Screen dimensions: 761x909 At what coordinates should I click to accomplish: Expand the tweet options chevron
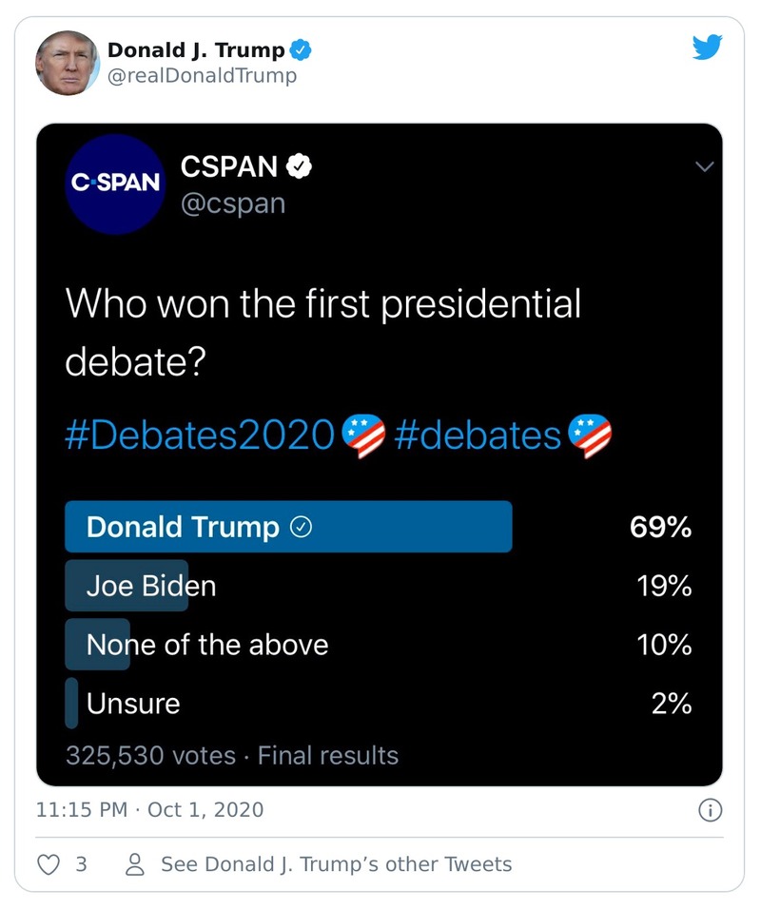point(705,165)
